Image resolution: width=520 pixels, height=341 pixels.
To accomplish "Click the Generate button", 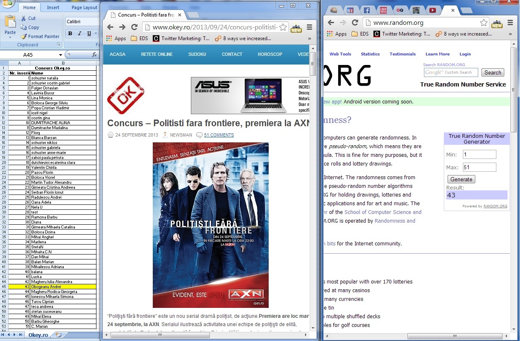I will pyautogui.click(x=461, y=179).
